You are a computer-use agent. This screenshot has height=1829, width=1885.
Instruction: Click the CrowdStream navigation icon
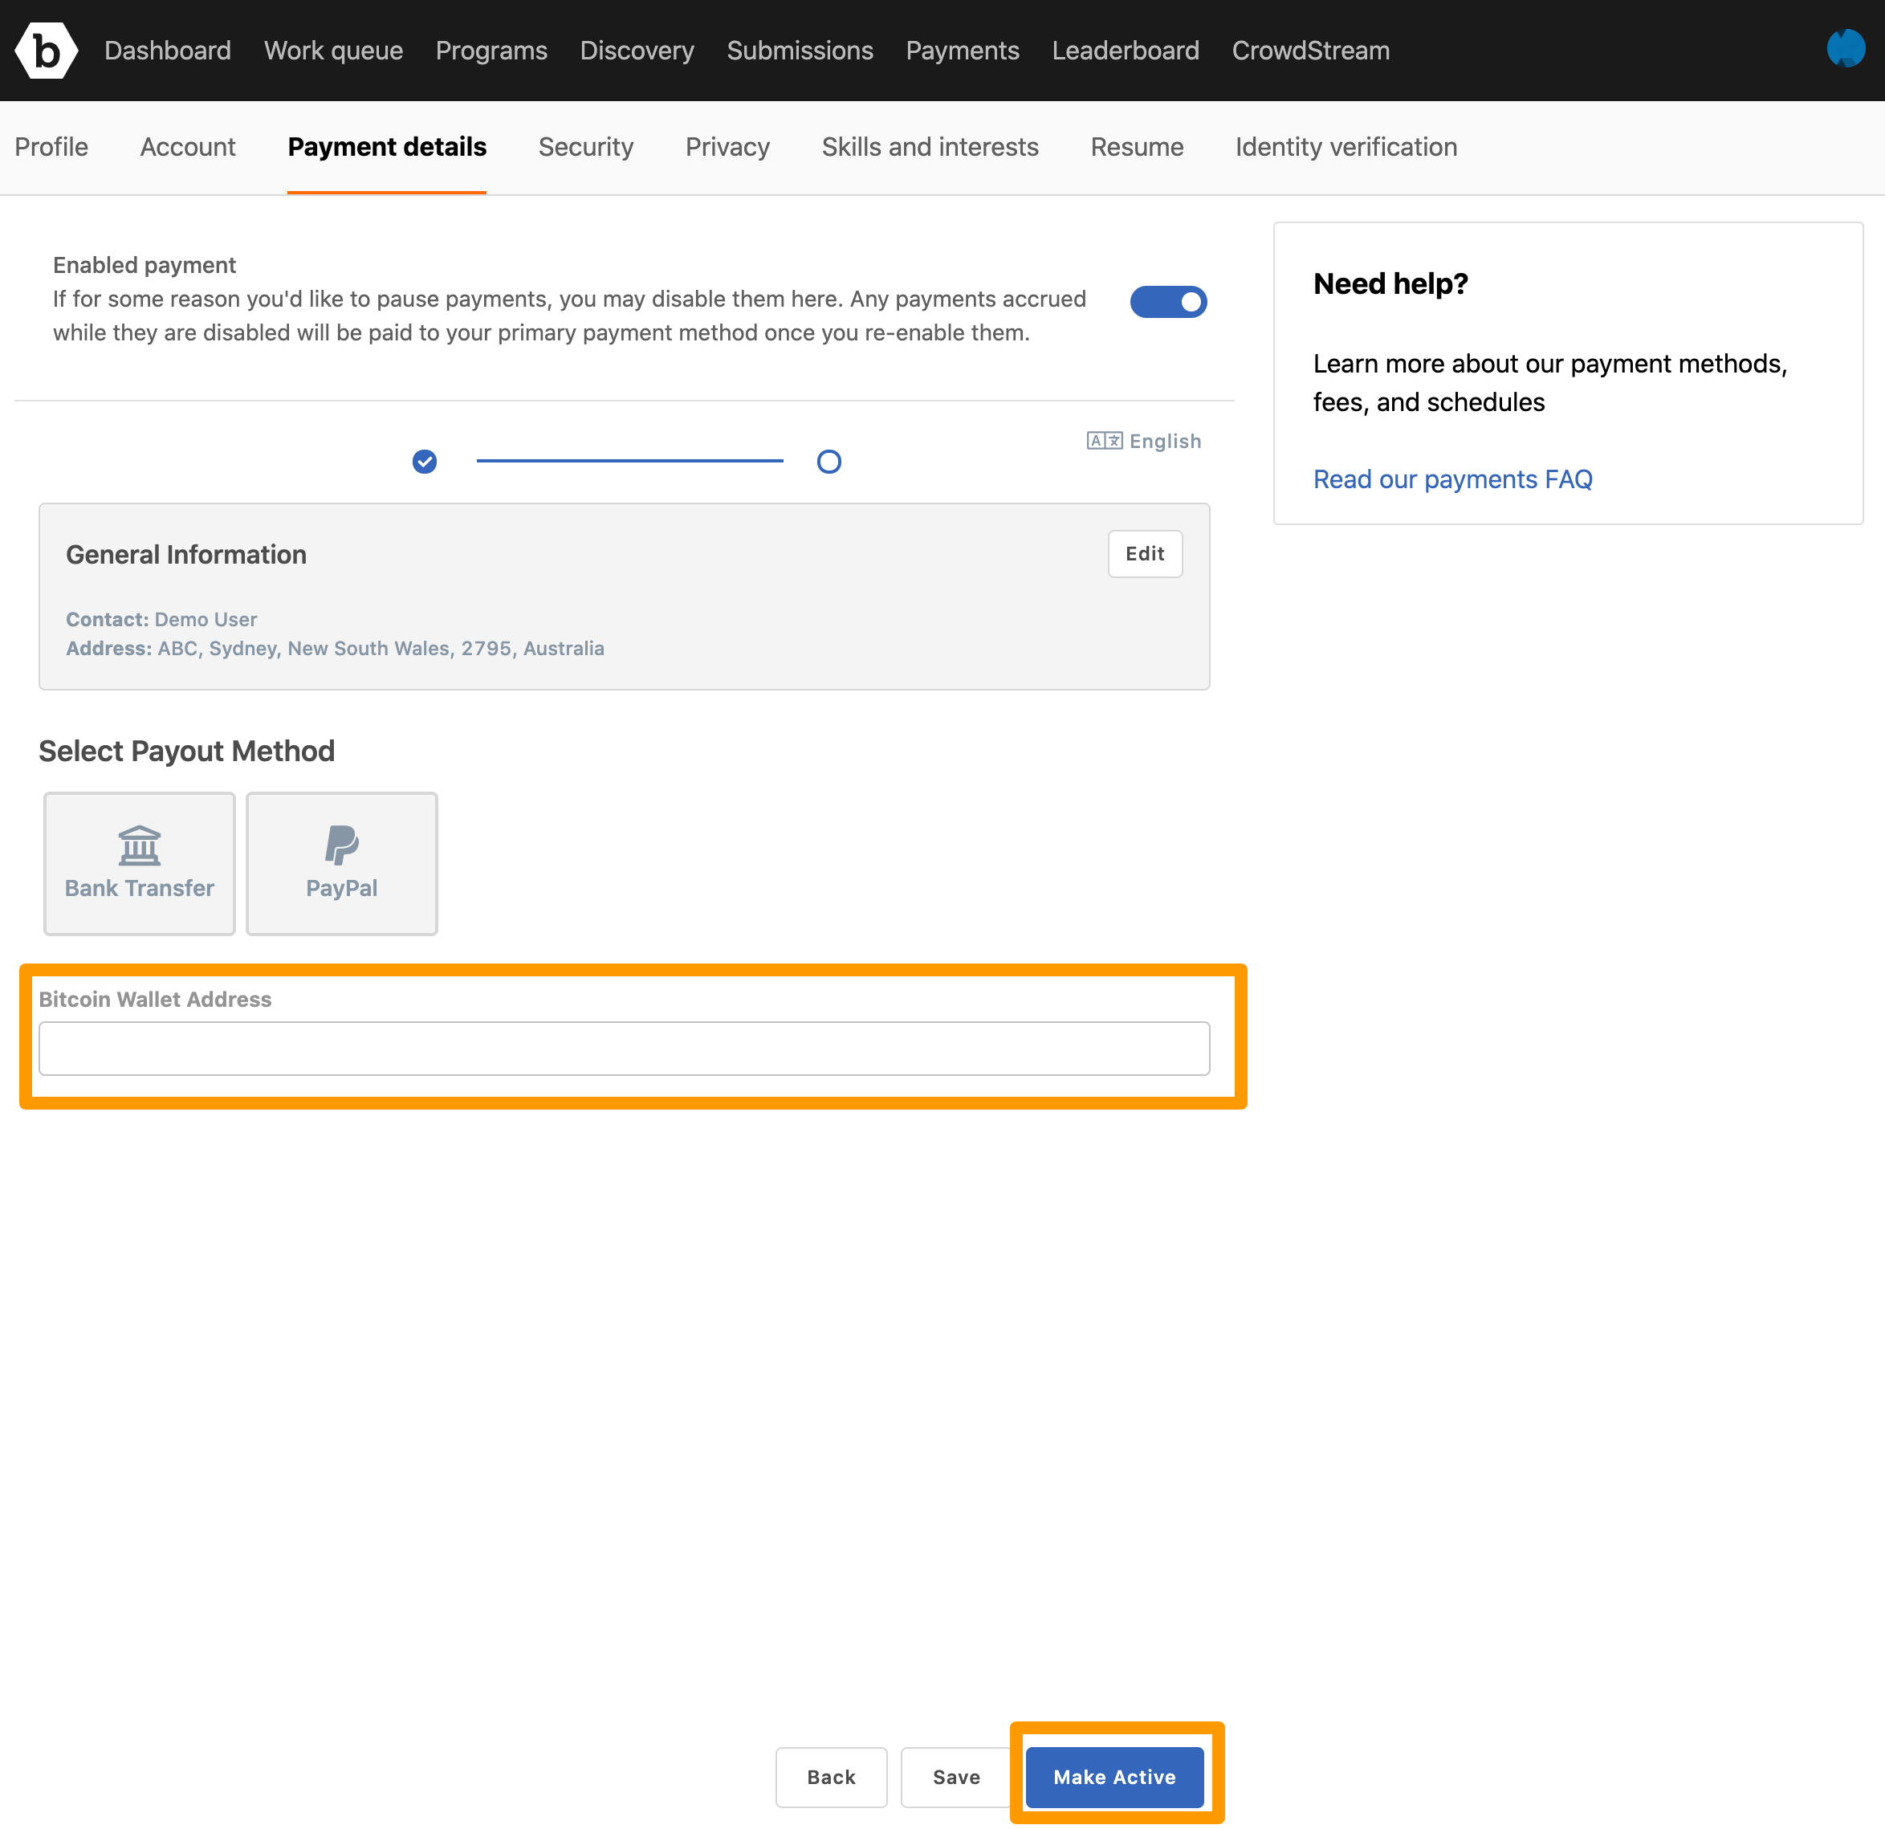tap(1311, 51)
